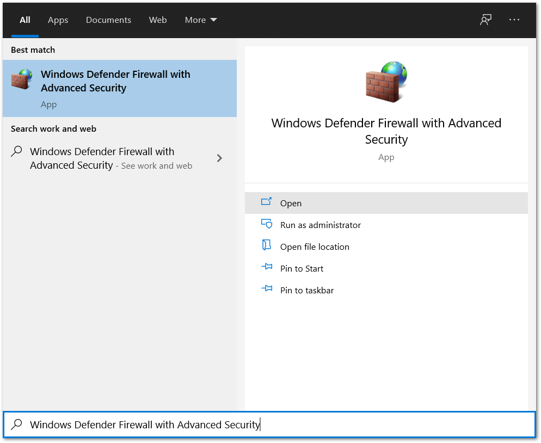Switch to the All search tab
The image size is (541, 443).
tap(25, 20)
